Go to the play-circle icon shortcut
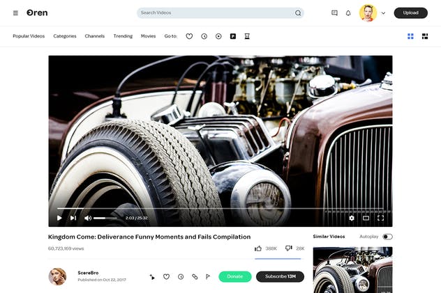Image resolution: width=441 pixels, height=293 pixels. coord(218,36)
